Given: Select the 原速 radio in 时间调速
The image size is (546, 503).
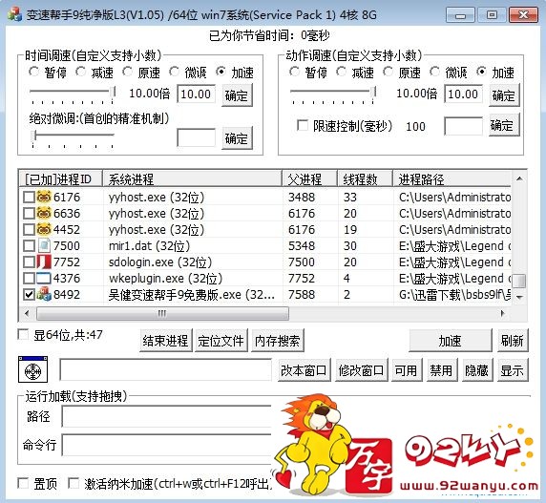Looking at the screenshot, I should pyautogui.click(x=128, y=72).
